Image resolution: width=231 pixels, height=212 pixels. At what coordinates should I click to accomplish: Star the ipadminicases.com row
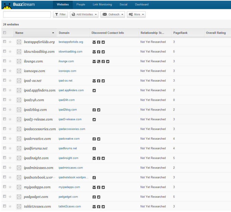(x=10, y=167)
